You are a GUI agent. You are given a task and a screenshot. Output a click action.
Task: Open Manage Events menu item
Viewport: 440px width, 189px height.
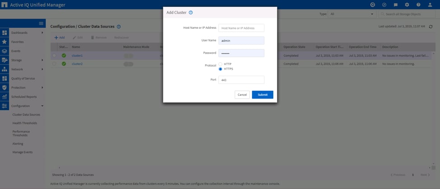(23, 153)
